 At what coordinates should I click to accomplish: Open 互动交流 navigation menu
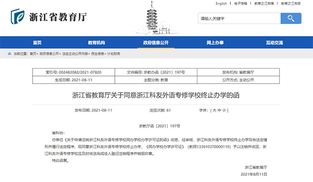click(275, 42)
